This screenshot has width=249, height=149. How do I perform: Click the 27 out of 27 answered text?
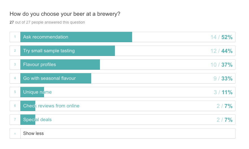pos(47,22)
